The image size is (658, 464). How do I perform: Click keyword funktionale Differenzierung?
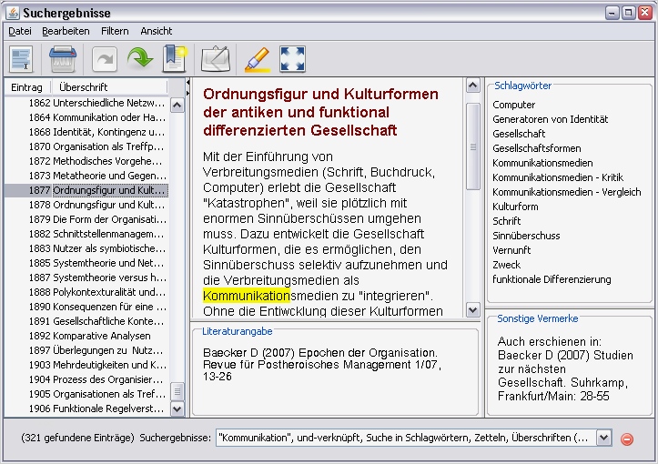[x=552, y=279]
